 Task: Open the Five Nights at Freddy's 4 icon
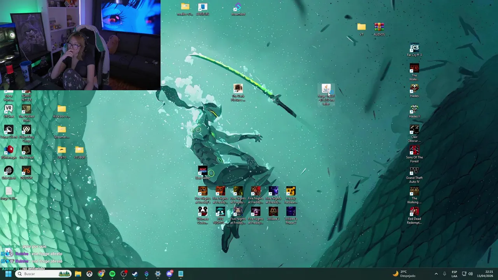(255, 195)
